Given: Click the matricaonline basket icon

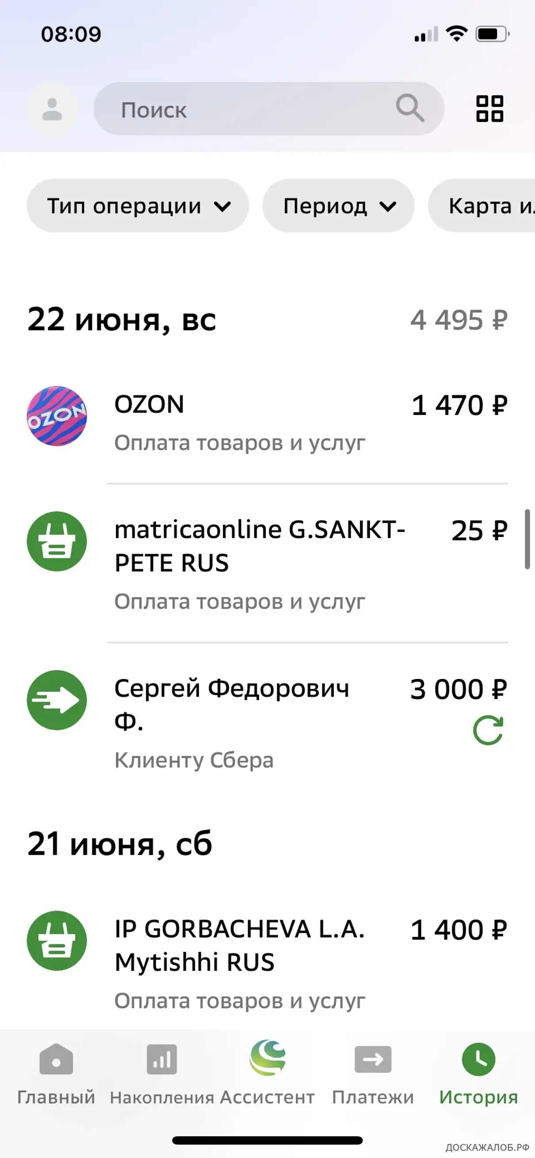Looking at the screenshot, I should [x=57, y=541].
